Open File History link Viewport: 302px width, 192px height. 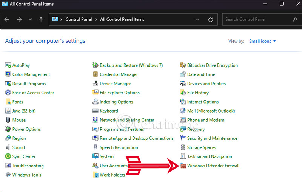[x=198, y=93]
